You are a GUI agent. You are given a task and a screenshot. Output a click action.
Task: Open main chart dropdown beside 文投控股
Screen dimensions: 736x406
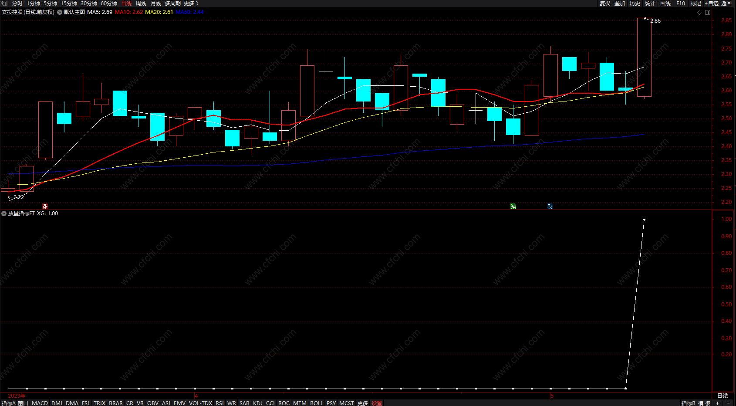pyautogui.click(x=60, y=12)
